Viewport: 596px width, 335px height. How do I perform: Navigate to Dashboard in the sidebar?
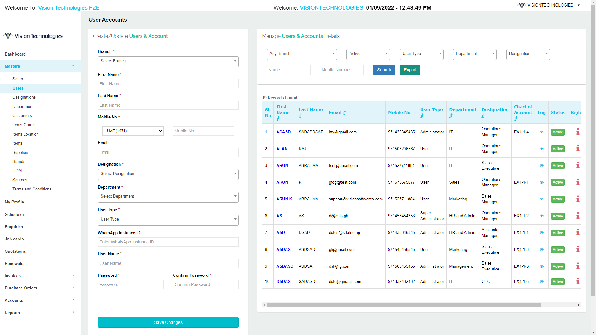point(15,54)
